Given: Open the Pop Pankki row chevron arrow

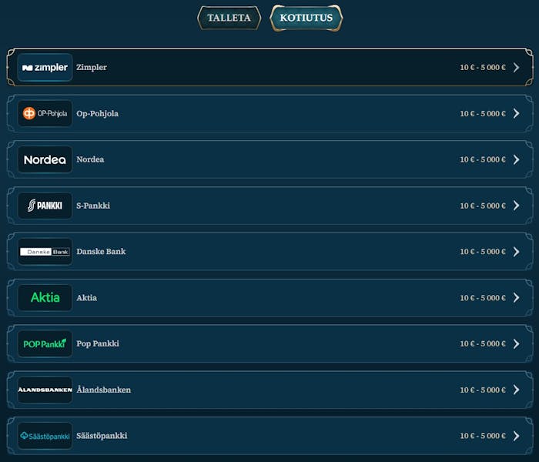Looking at the screenshot, I should [x=517, y=343].
